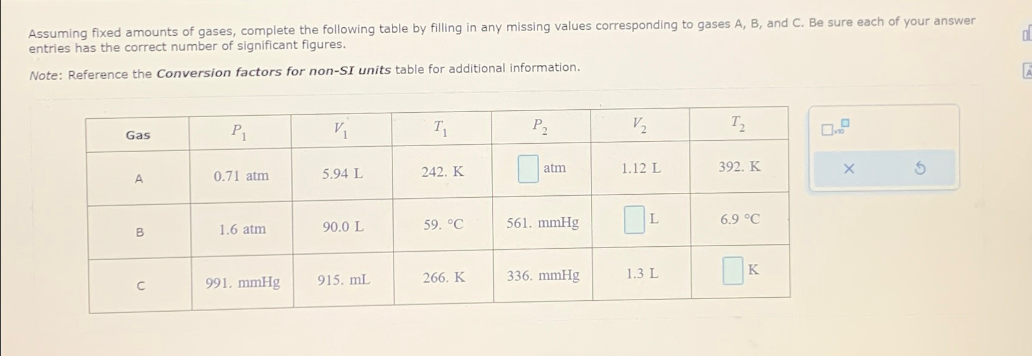The width and height of the screenshot is (1032, 356).
Task: Select the Gas column header cell
Action: pyautogui.click(x=139, y=135)
